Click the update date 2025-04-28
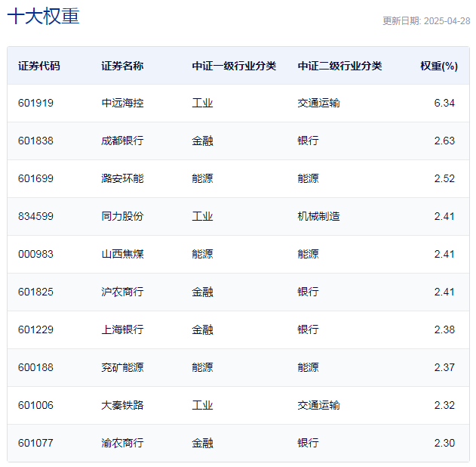The height and width of the screenshot is (467, 476). [447, 21]
